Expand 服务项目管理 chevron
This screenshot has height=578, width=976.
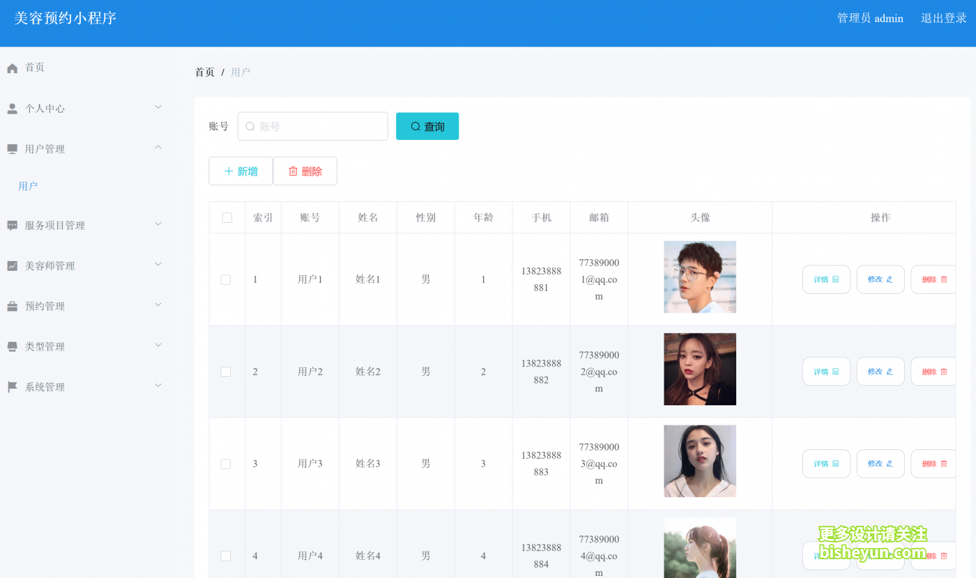[158, 224]
